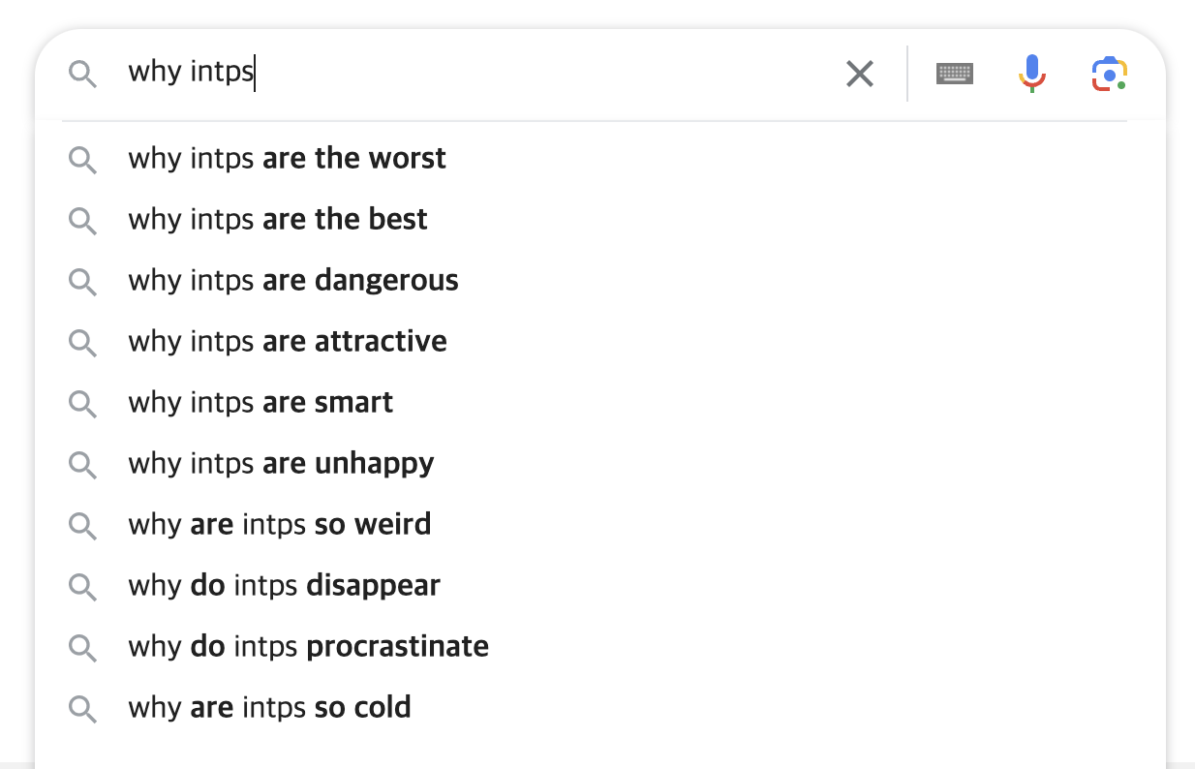
Task: Click the Google Lens camera icon
Action: [1109, 72]
